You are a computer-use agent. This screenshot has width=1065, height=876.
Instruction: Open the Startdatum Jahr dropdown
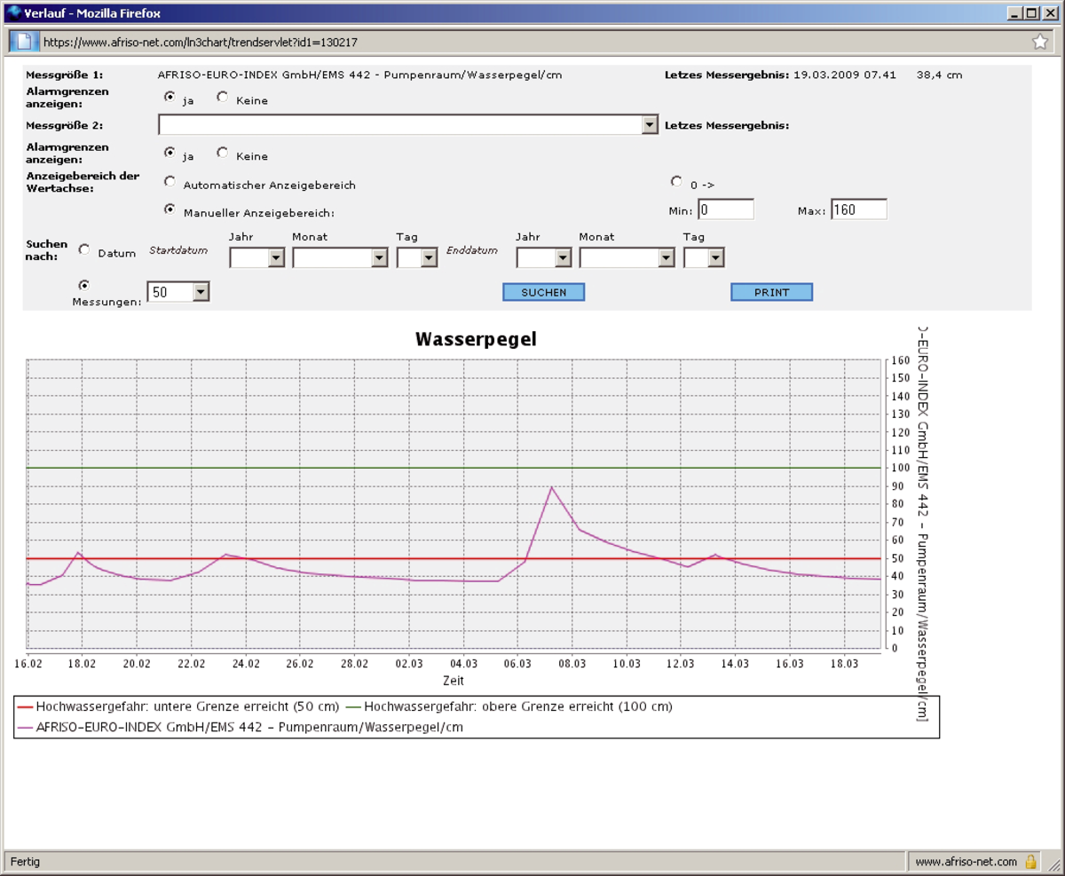tap(275, 258)
